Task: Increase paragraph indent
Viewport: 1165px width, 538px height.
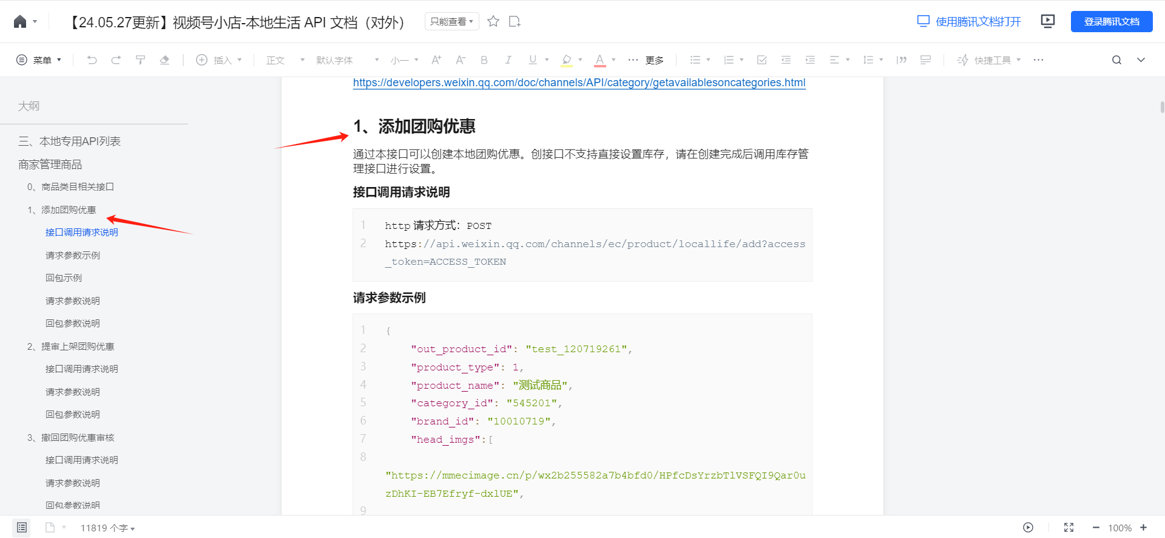Action: point(810,60)
